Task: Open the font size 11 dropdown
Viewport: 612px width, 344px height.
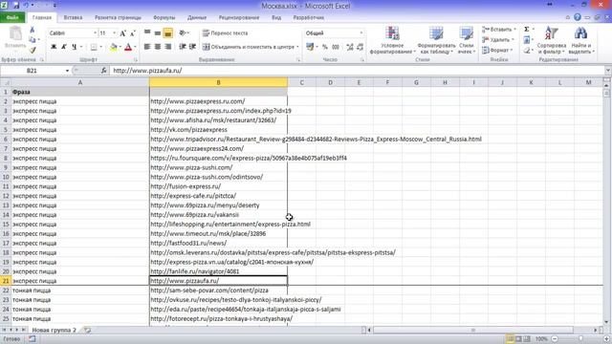Action: [114, 33]
